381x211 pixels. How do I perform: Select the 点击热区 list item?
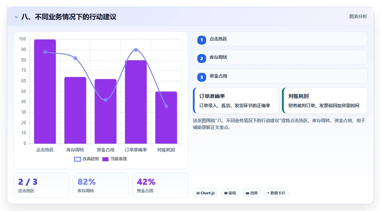[x=280, y=39]
